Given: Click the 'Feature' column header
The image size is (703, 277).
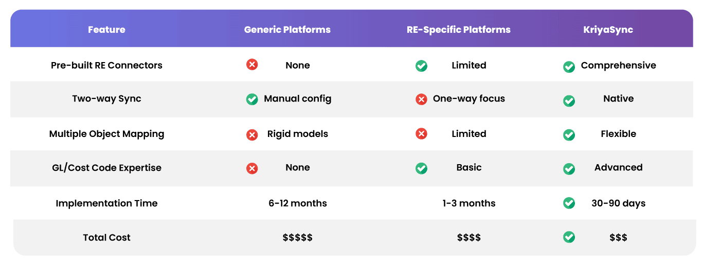Looking at the screenshot, I should coord(106,30).
